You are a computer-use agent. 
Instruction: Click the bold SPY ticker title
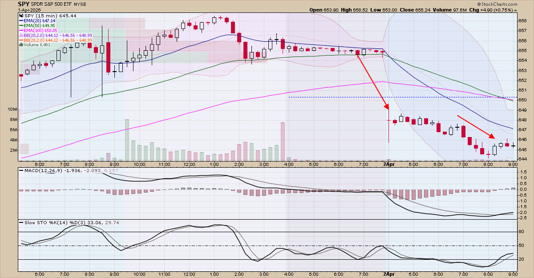click(24, 4)
